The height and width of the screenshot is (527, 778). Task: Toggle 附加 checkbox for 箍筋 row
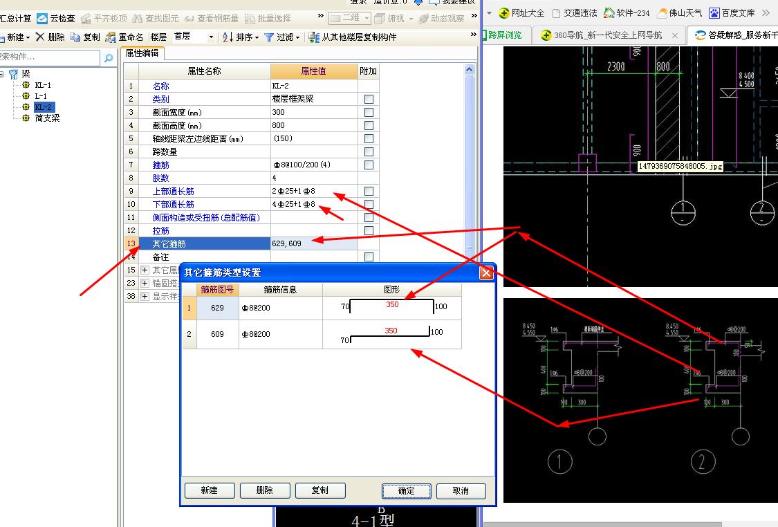(369, 165)
